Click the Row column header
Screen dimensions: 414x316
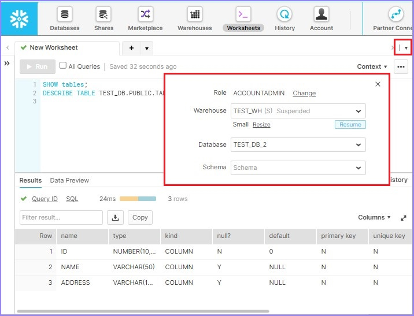(36, 236)
